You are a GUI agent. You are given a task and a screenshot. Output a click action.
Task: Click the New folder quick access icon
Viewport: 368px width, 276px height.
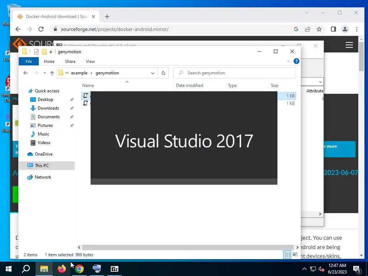click(44, 52)
